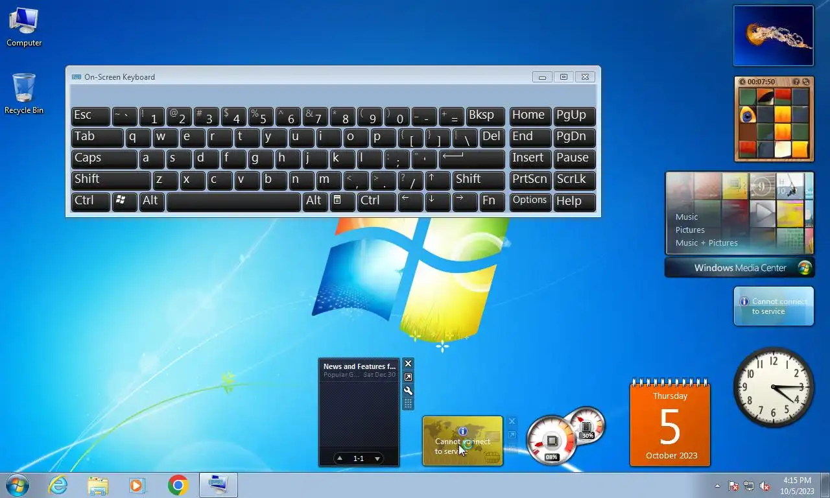Click the left arrow key on the keyboard

pyautogui.click(x=410, y=201)
